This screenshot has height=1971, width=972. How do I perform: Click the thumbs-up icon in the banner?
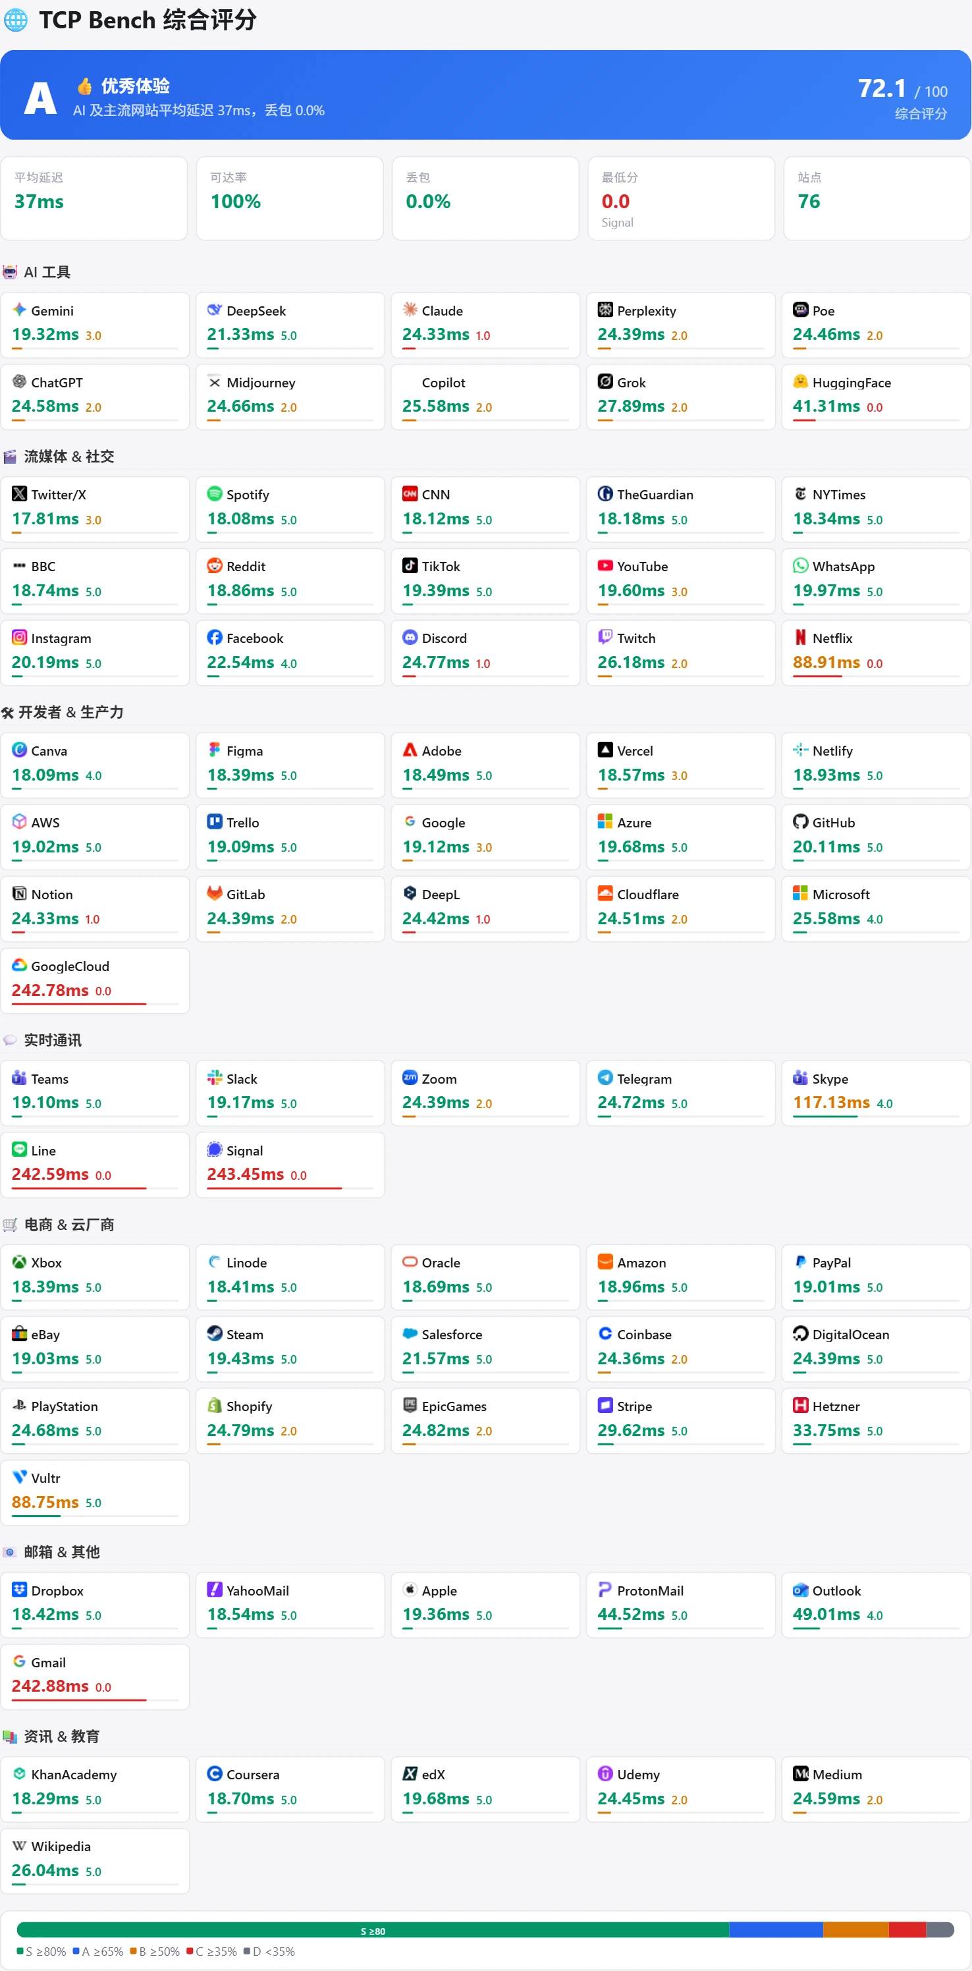coord(85,86)
